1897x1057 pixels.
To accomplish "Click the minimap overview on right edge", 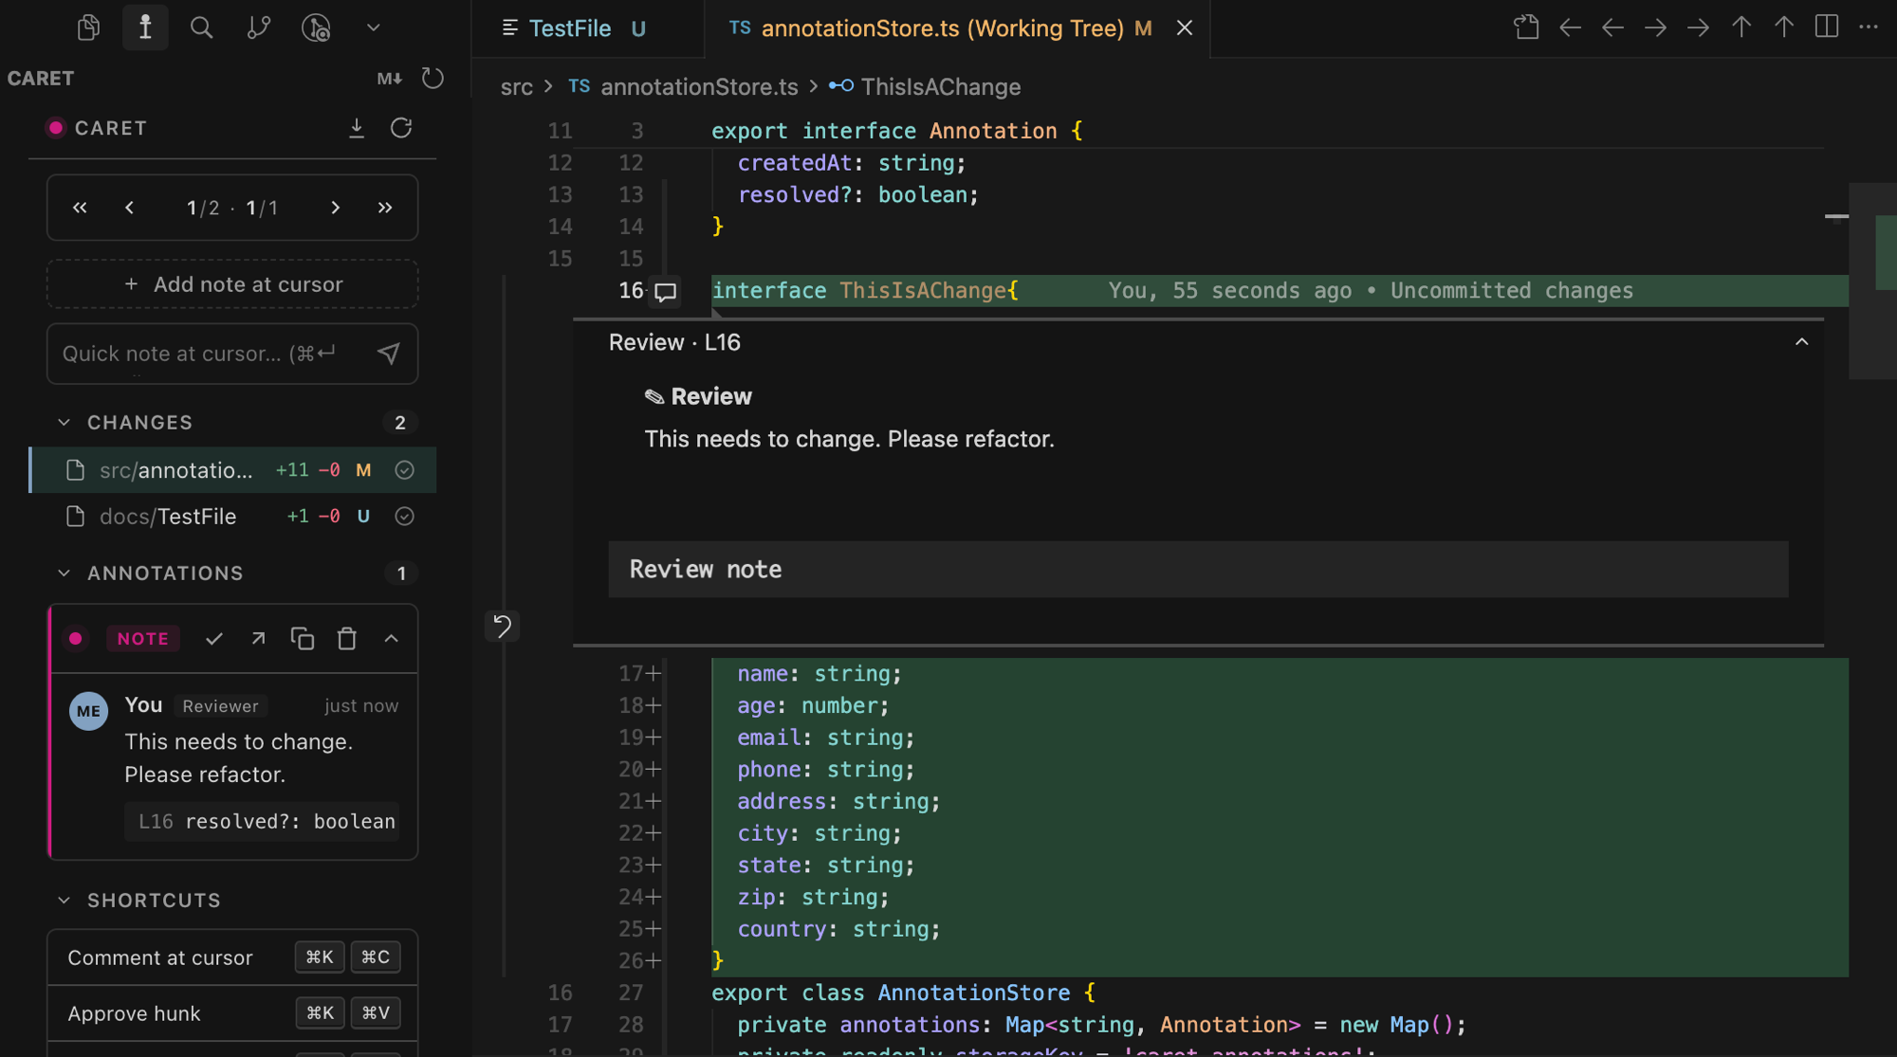I will 1872,282.
